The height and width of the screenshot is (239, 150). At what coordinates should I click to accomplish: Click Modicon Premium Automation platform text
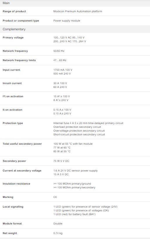(x=77, y=11)
